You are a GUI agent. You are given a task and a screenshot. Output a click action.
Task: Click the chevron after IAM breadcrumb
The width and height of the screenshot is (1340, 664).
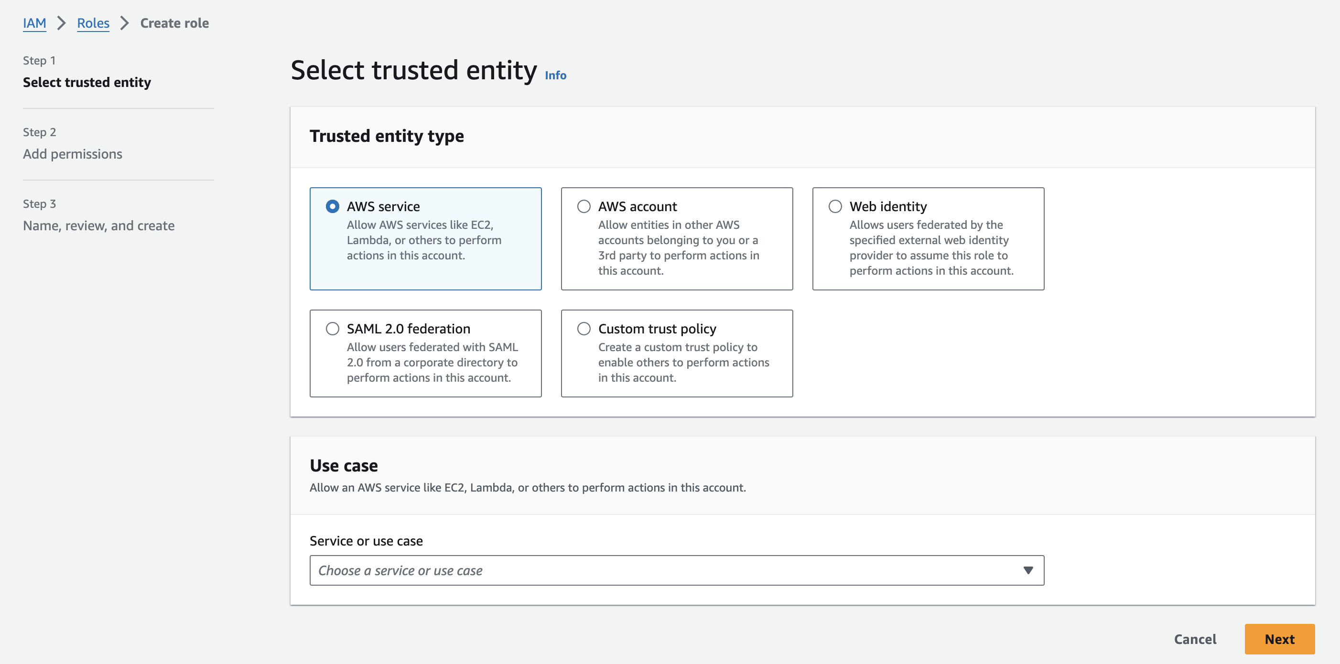61,23
